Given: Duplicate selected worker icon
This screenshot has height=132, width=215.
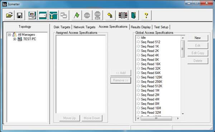Looking at the screenshot, I should 64,15.
